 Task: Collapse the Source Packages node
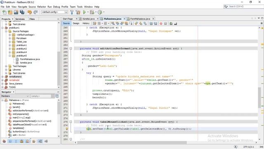6,31
